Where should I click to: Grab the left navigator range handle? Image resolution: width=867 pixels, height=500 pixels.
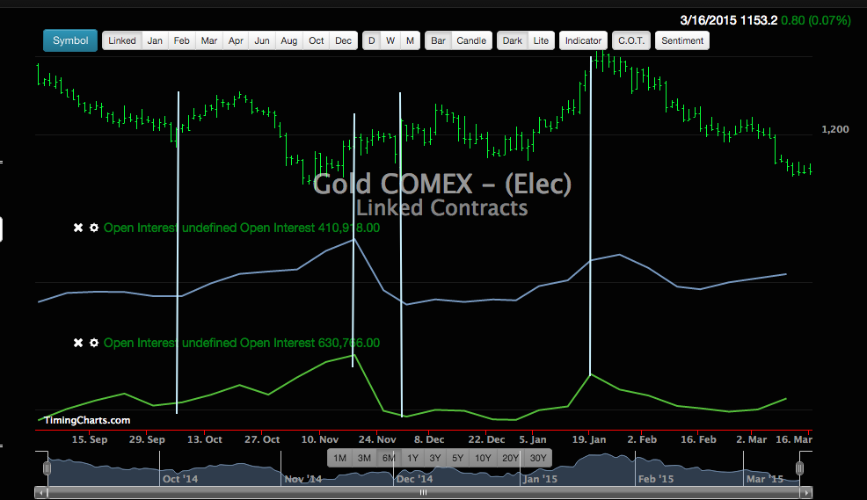(x=47, y=468)
